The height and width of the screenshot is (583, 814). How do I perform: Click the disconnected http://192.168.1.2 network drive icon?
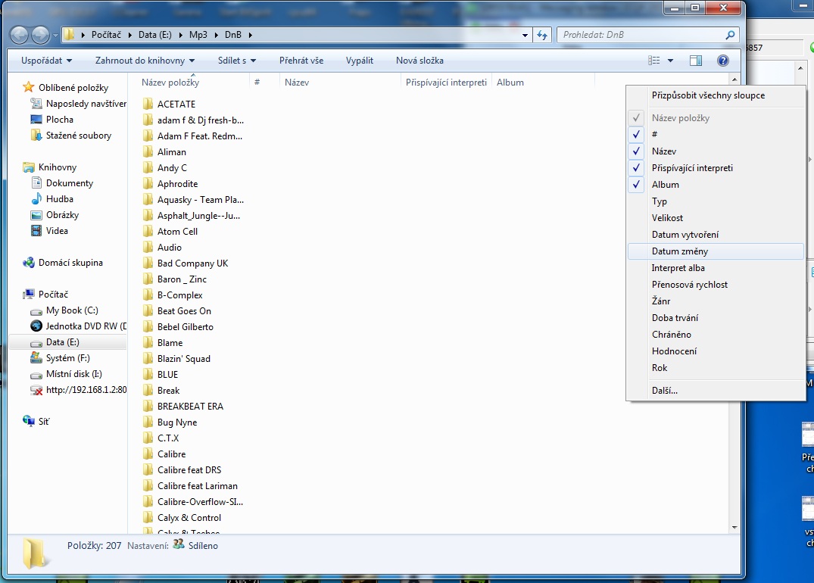pos(36,390)
